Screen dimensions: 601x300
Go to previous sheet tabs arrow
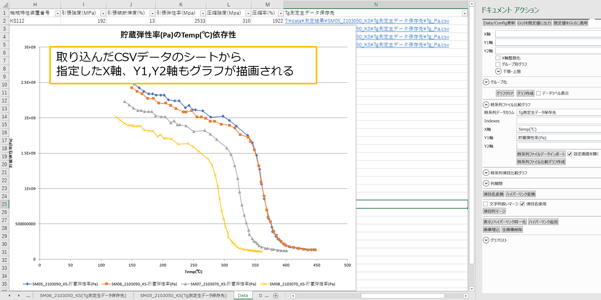point(8,296)
